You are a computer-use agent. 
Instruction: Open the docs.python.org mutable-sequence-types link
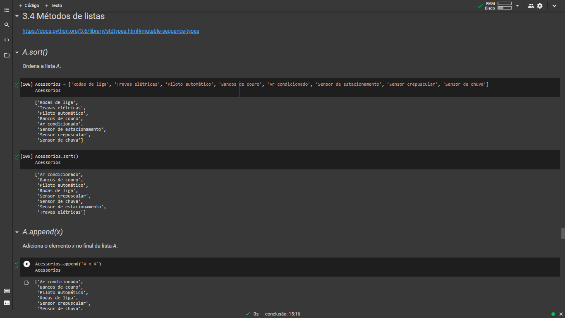pyautogui.click(x=111, y=31)
